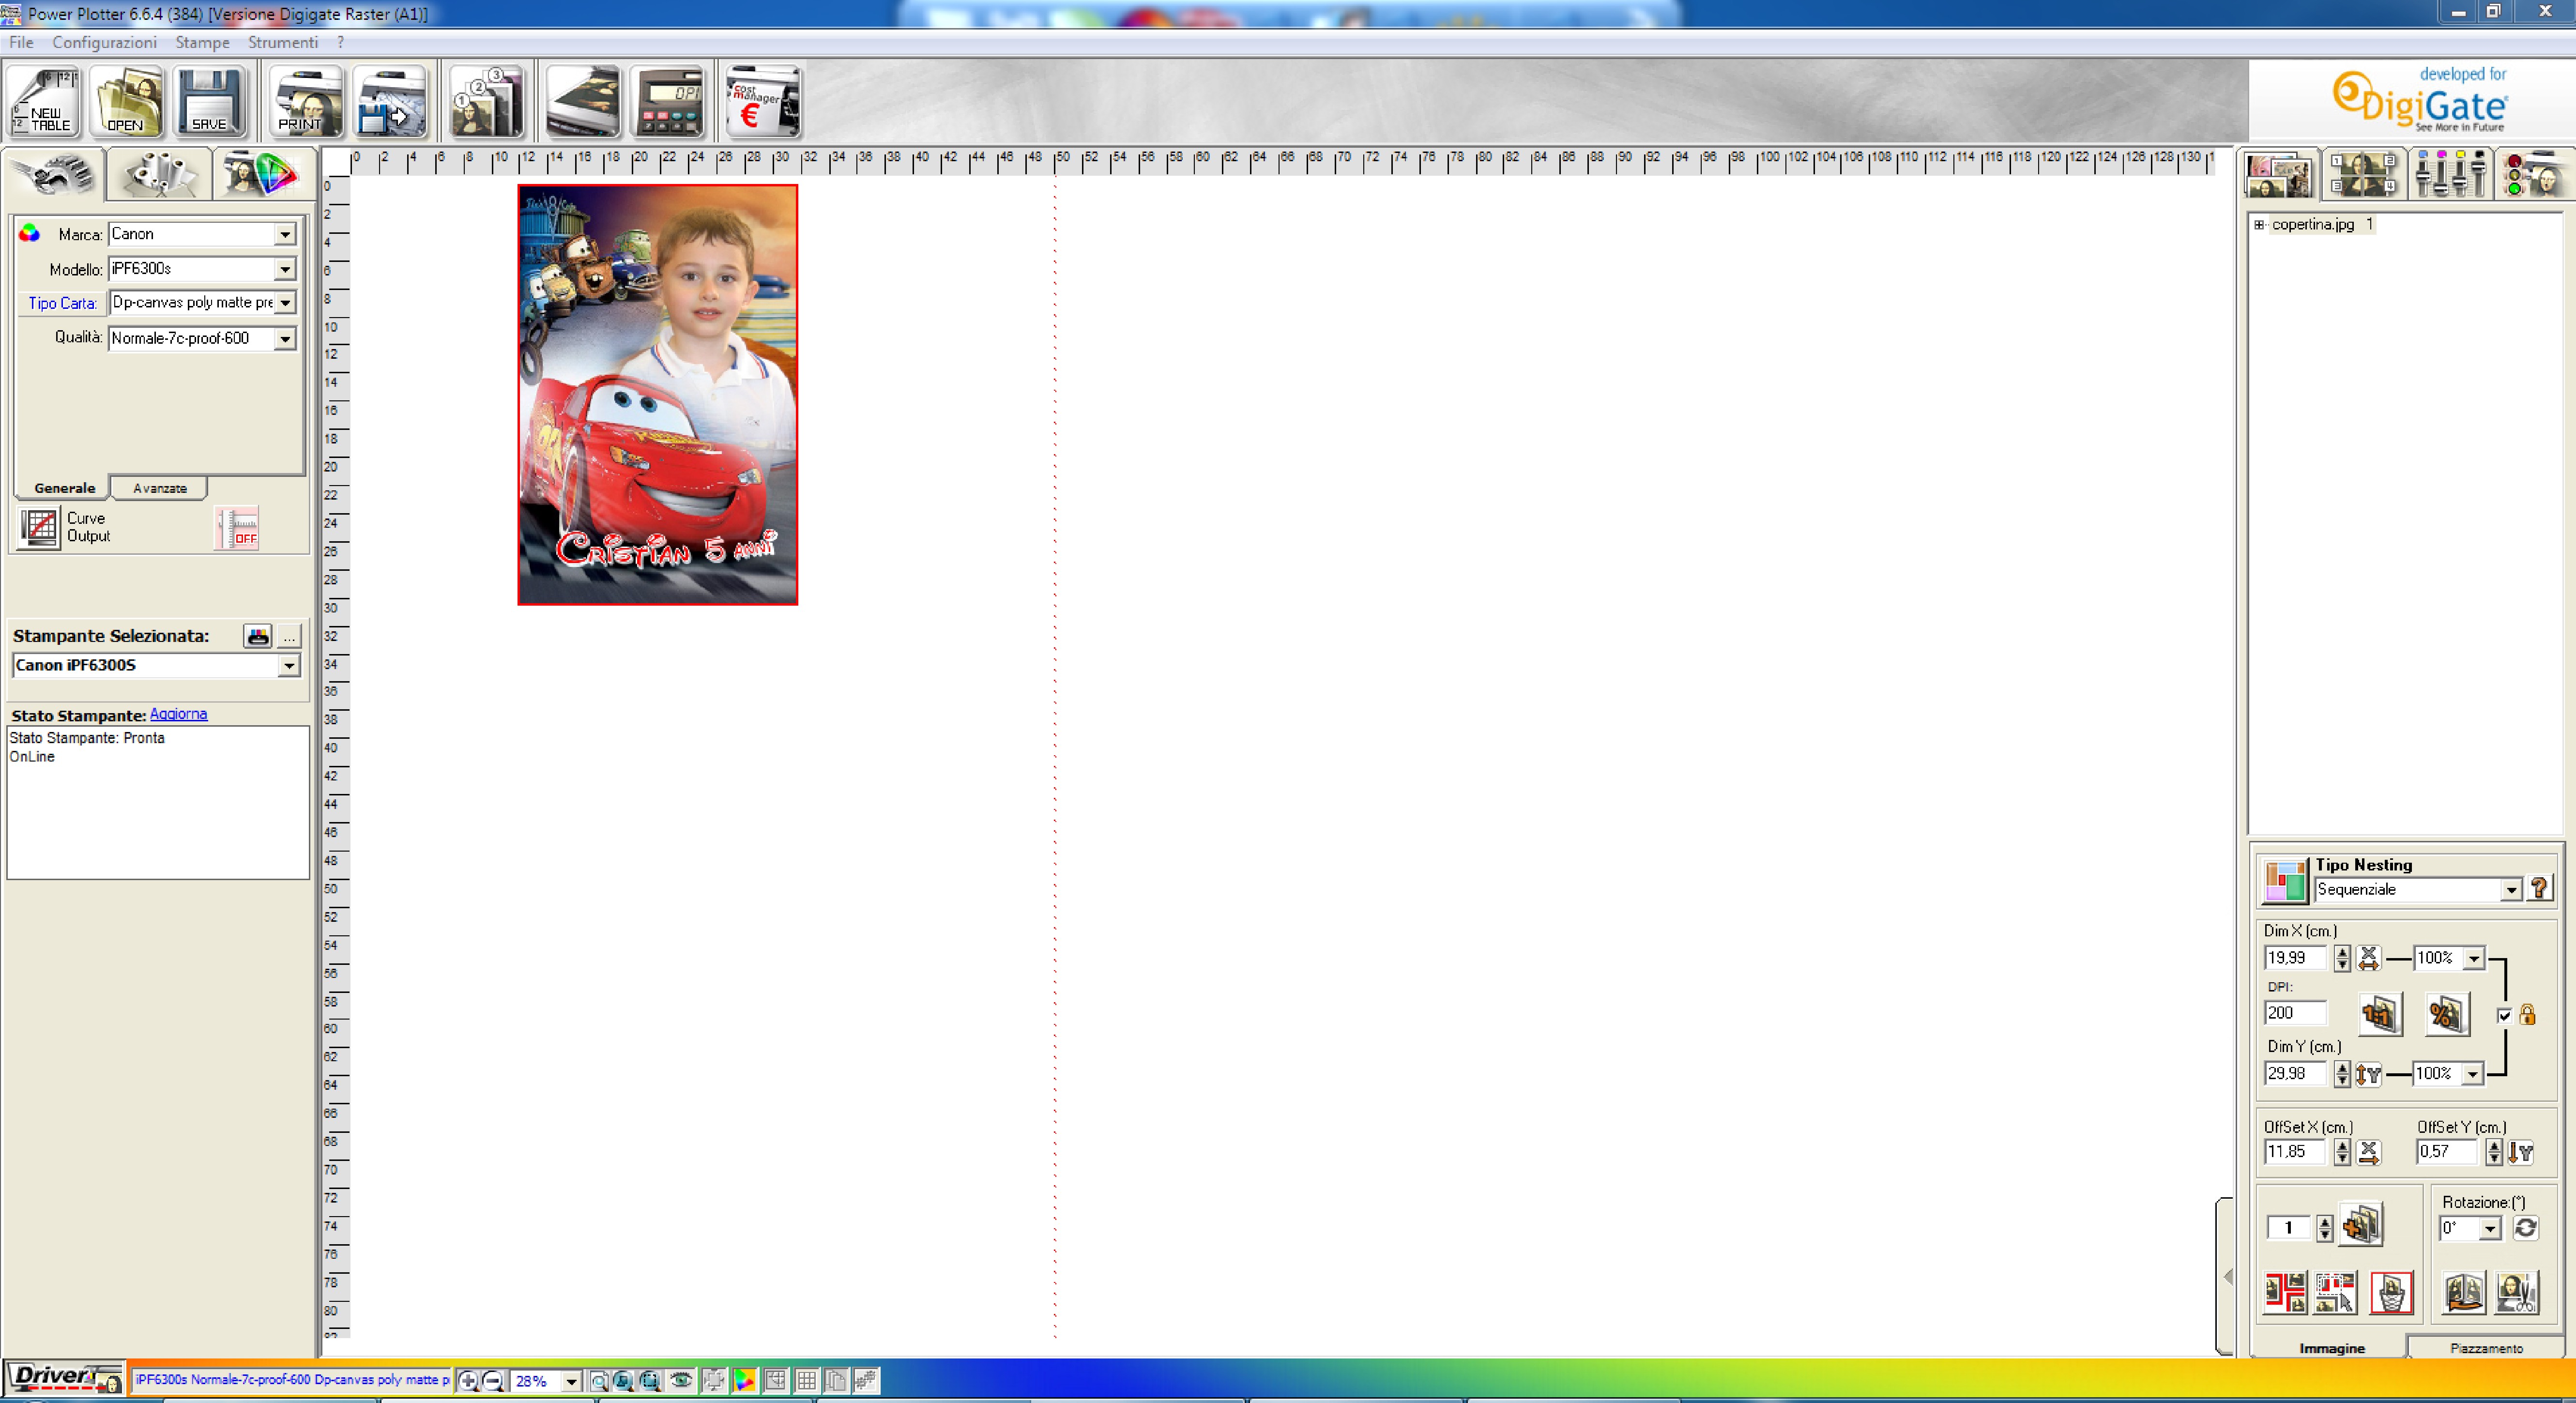This screenshot has width=2576, height=1403.
Task: Click the DPI input field showing 200
Action: tap(2295, 1014)
